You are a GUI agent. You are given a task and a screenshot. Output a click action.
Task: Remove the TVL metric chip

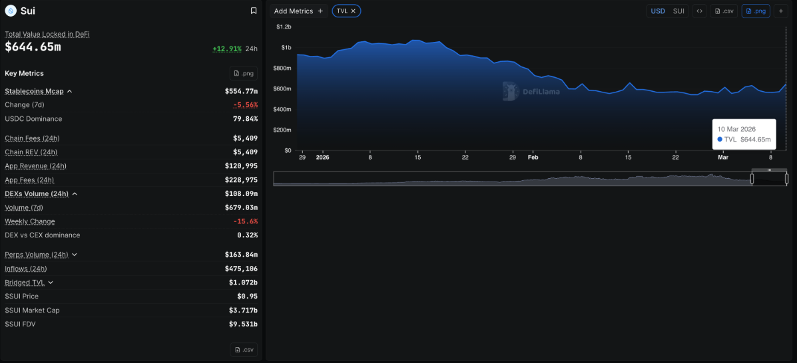coord(354,11)
